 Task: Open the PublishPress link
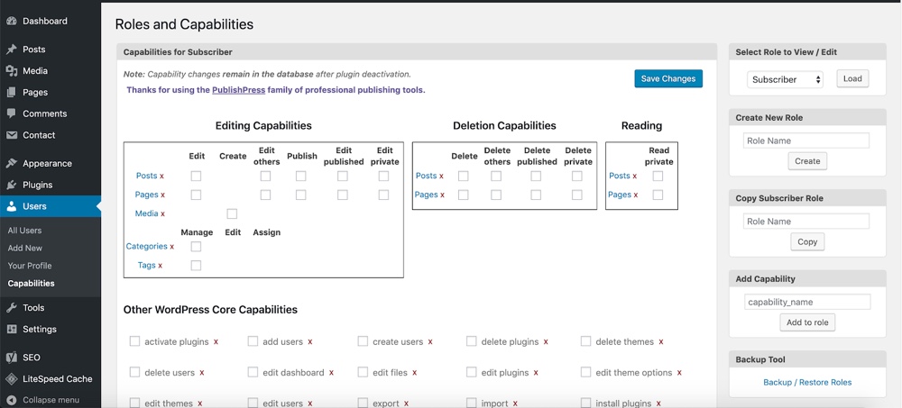pyautogui.click(x=238, y=90)
